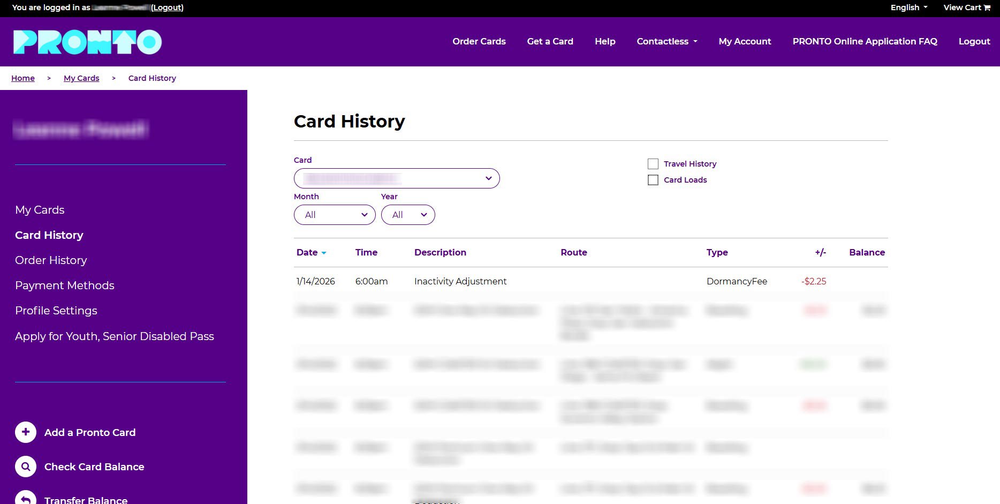Open the English language selector
This screenshot has width=1000, height=504.
point(907,7)
